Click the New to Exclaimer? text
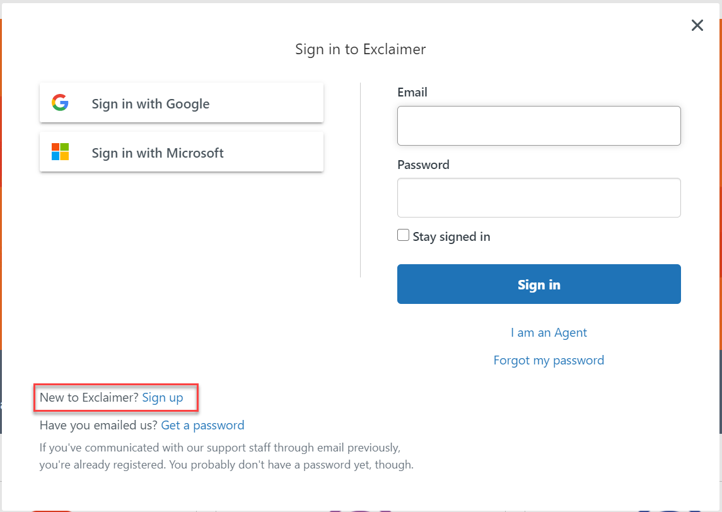Screen dimensions: 722x512 [x=89, y=397]
